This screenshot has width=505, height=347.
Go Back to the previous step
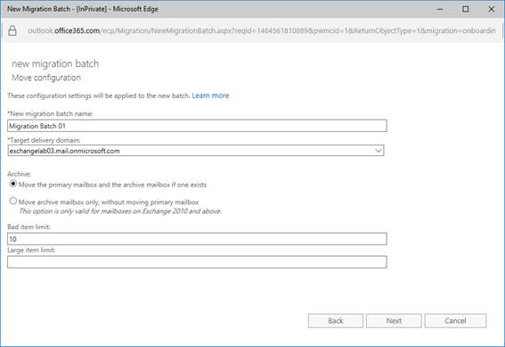336,321
